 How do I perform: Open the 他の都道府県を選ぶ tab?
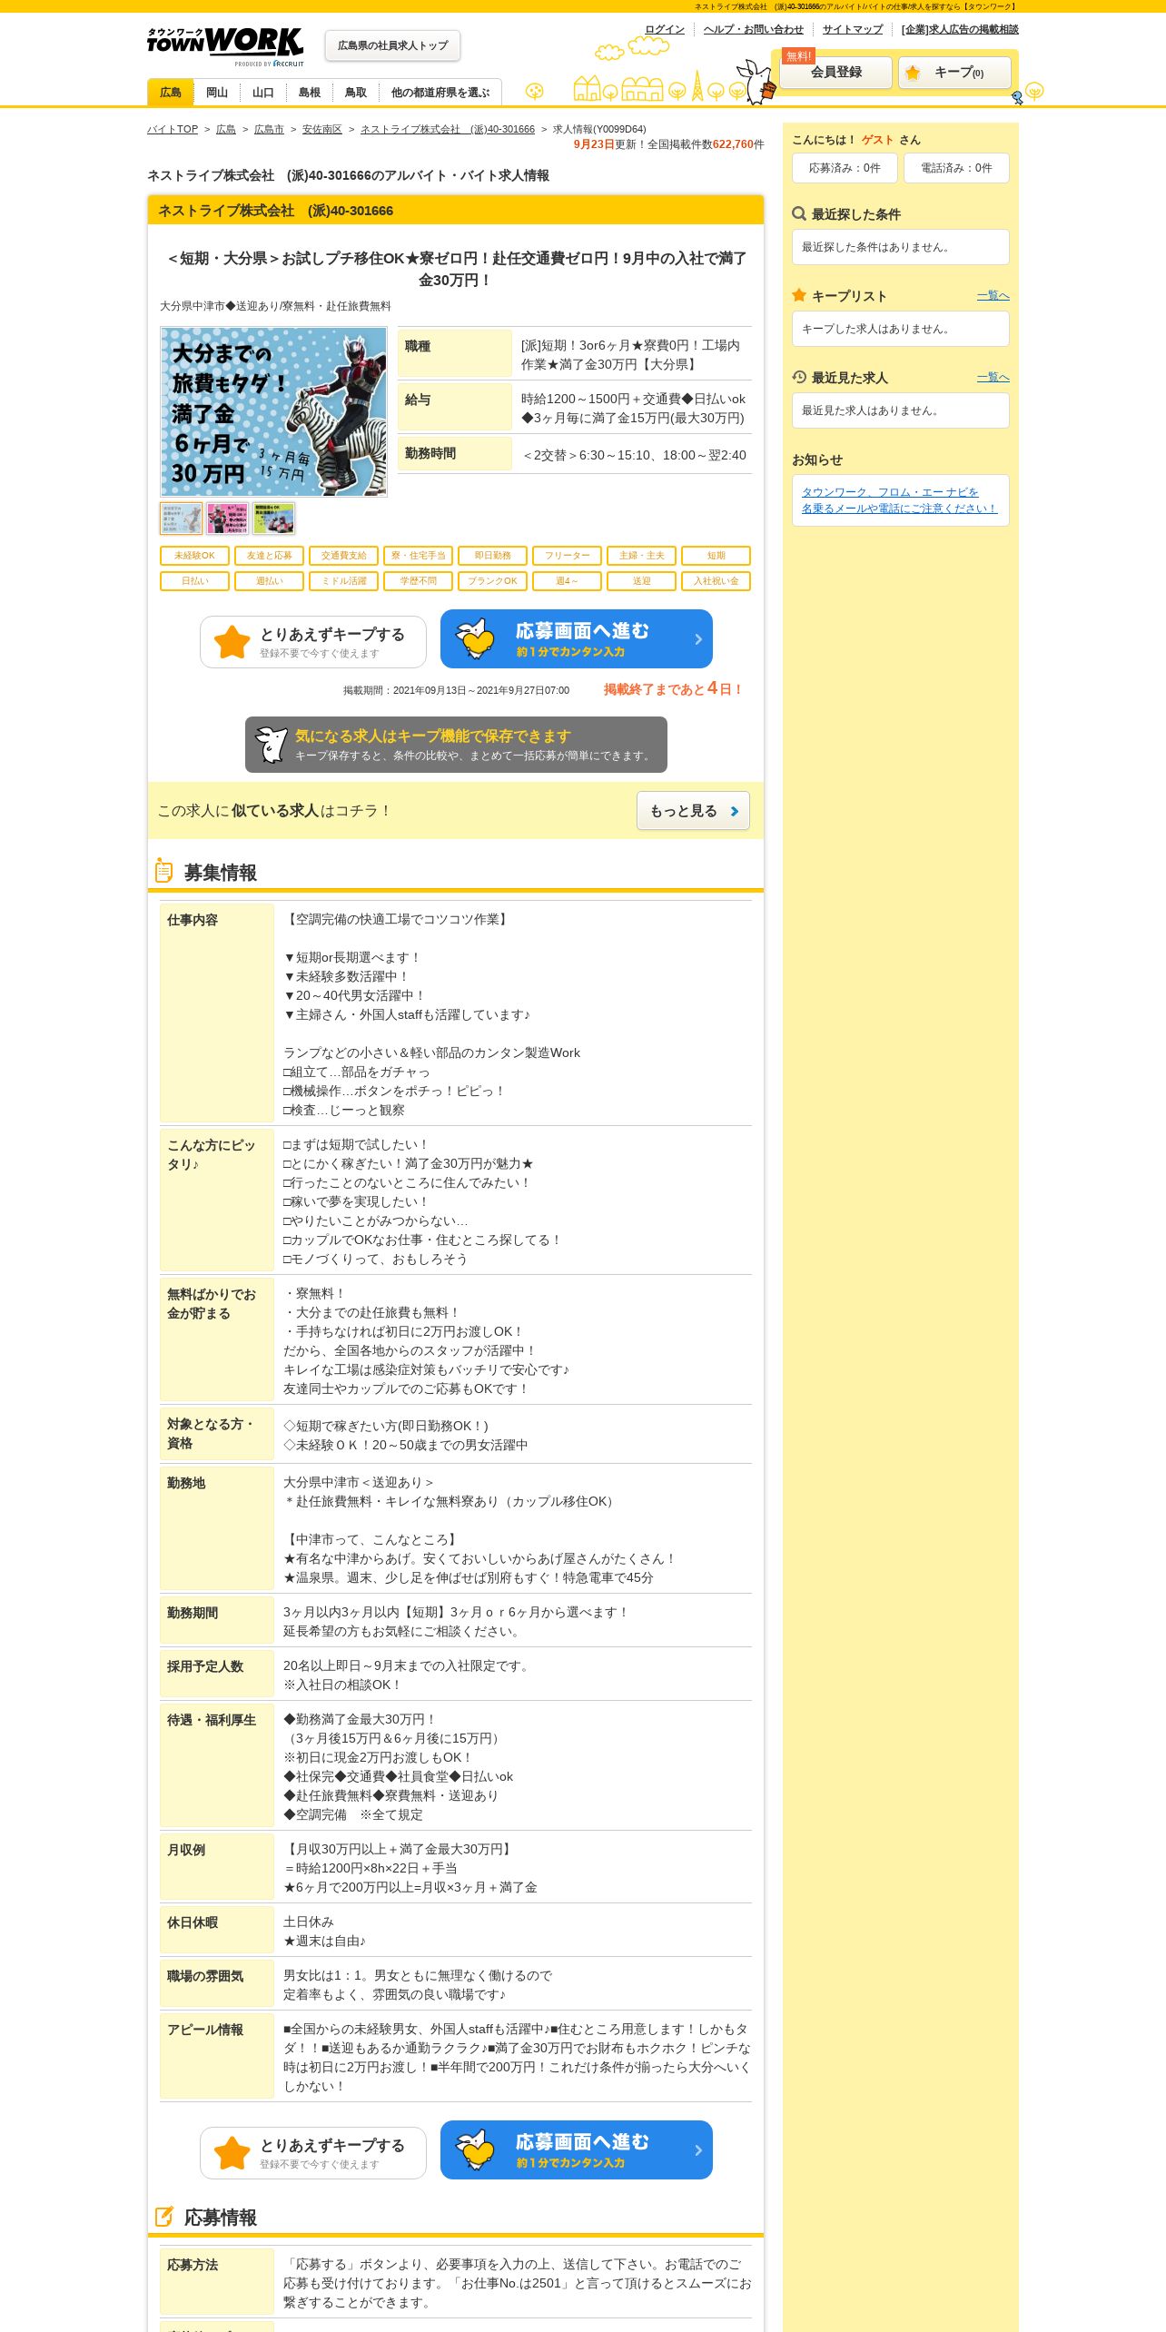click(440, 93)
